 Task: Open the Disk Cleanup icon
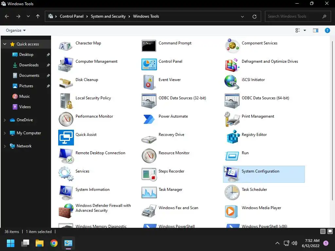click(x=66, y=83)
